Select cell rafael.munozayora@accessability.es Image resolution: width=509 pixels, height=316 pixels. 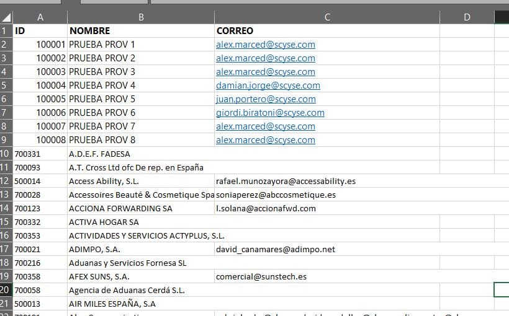pos(327,181)
